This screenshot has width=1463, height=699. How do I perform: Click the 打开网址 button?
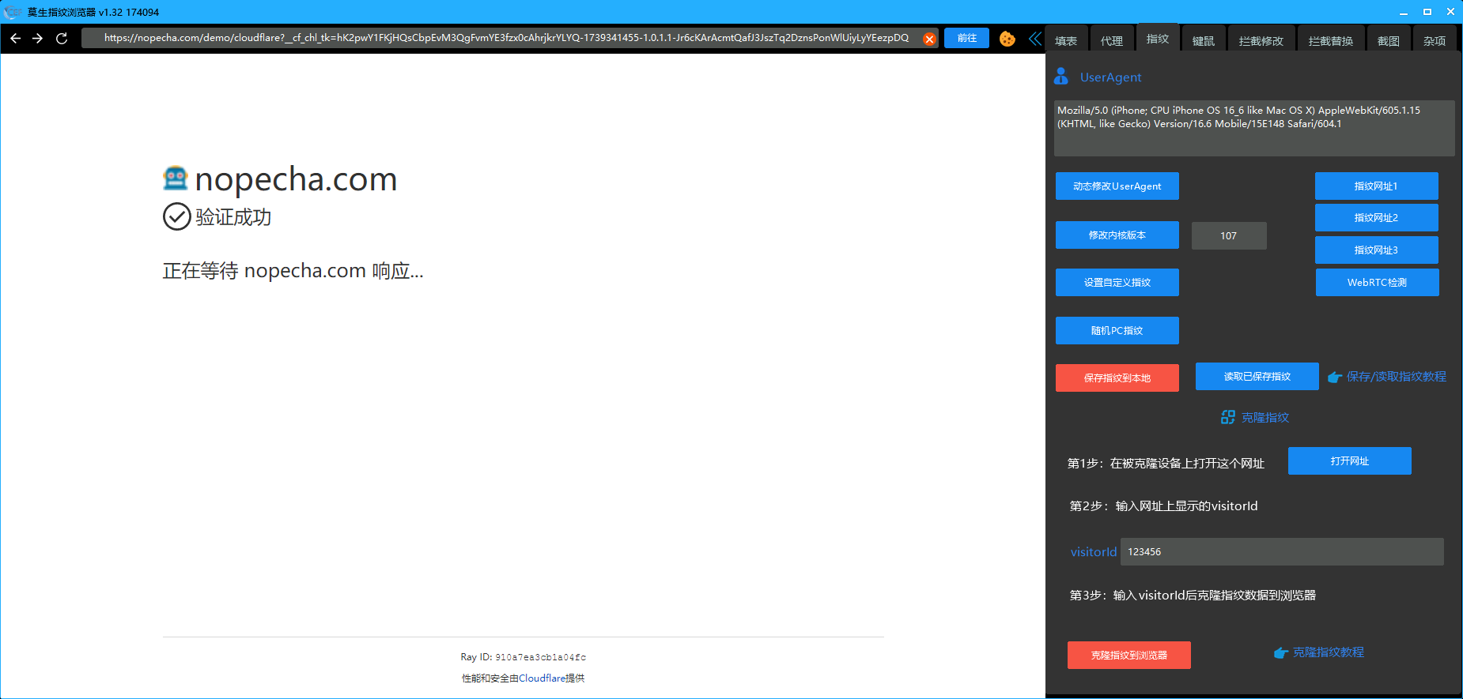[x=1349, y=461]
